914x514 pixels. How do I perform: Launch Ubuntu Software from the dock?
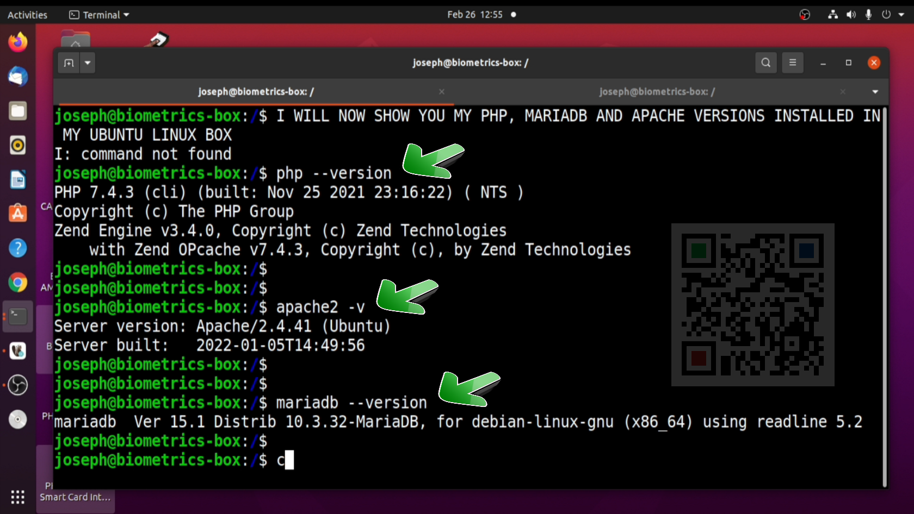(17, 213)
